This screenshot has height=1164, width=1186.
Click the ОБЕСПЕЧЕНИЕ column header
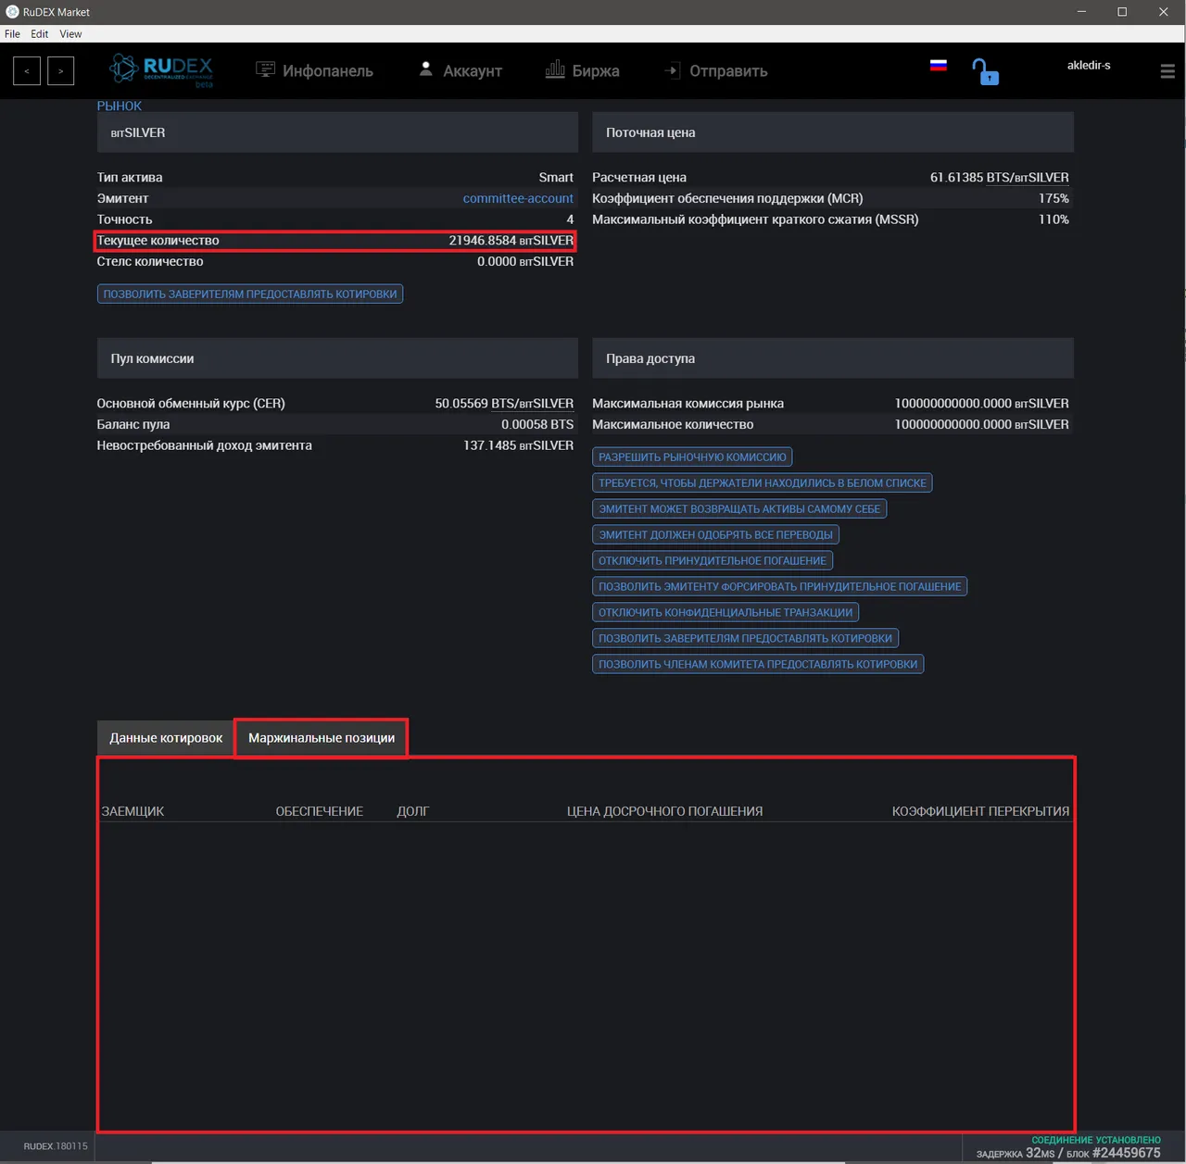tap(320, 811)
